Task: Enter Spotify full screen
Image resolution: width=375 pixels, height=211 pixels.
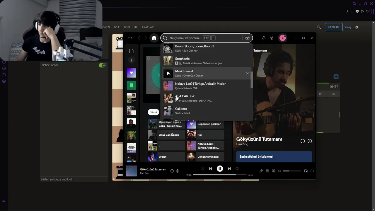Action: click(312, 171)
